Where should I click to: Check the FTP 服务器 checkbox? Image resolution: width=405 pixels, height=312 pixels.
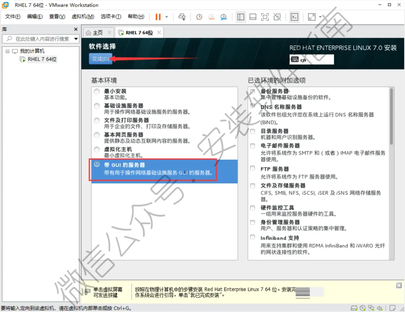point(253,168)
